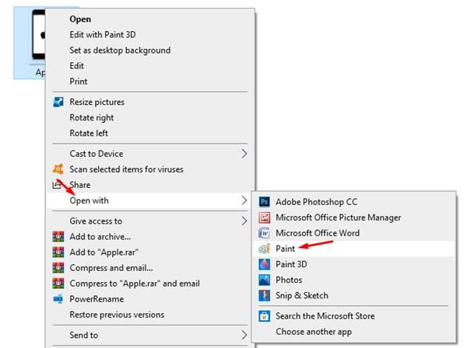Screen dimensions: 467x348
Task: Click the Microsoft Office Word icon
Action: (264, 233)
